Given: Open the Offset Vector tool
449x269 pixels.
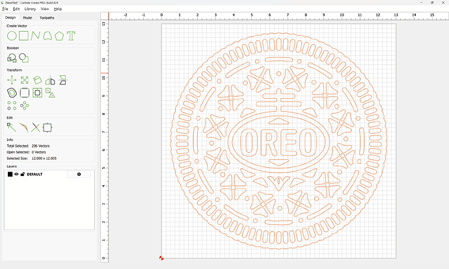Looking at the screenshot, I should pyautogui.click(x=12, y=93).
